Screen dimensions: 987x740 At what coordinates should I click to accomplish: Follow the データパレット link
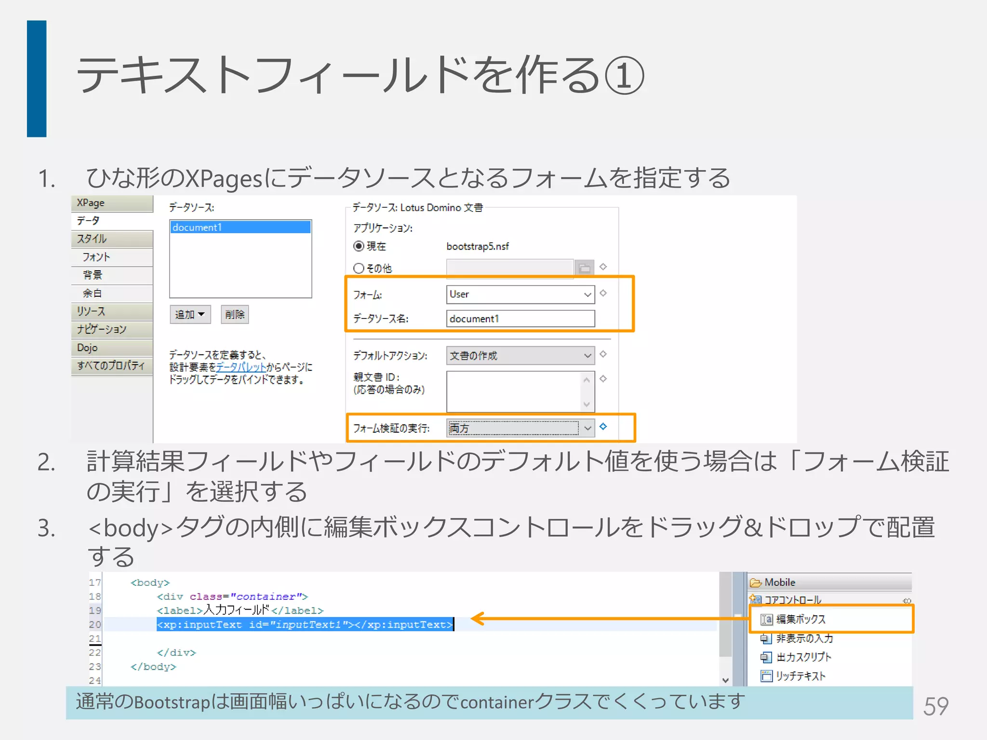[241, 367]
